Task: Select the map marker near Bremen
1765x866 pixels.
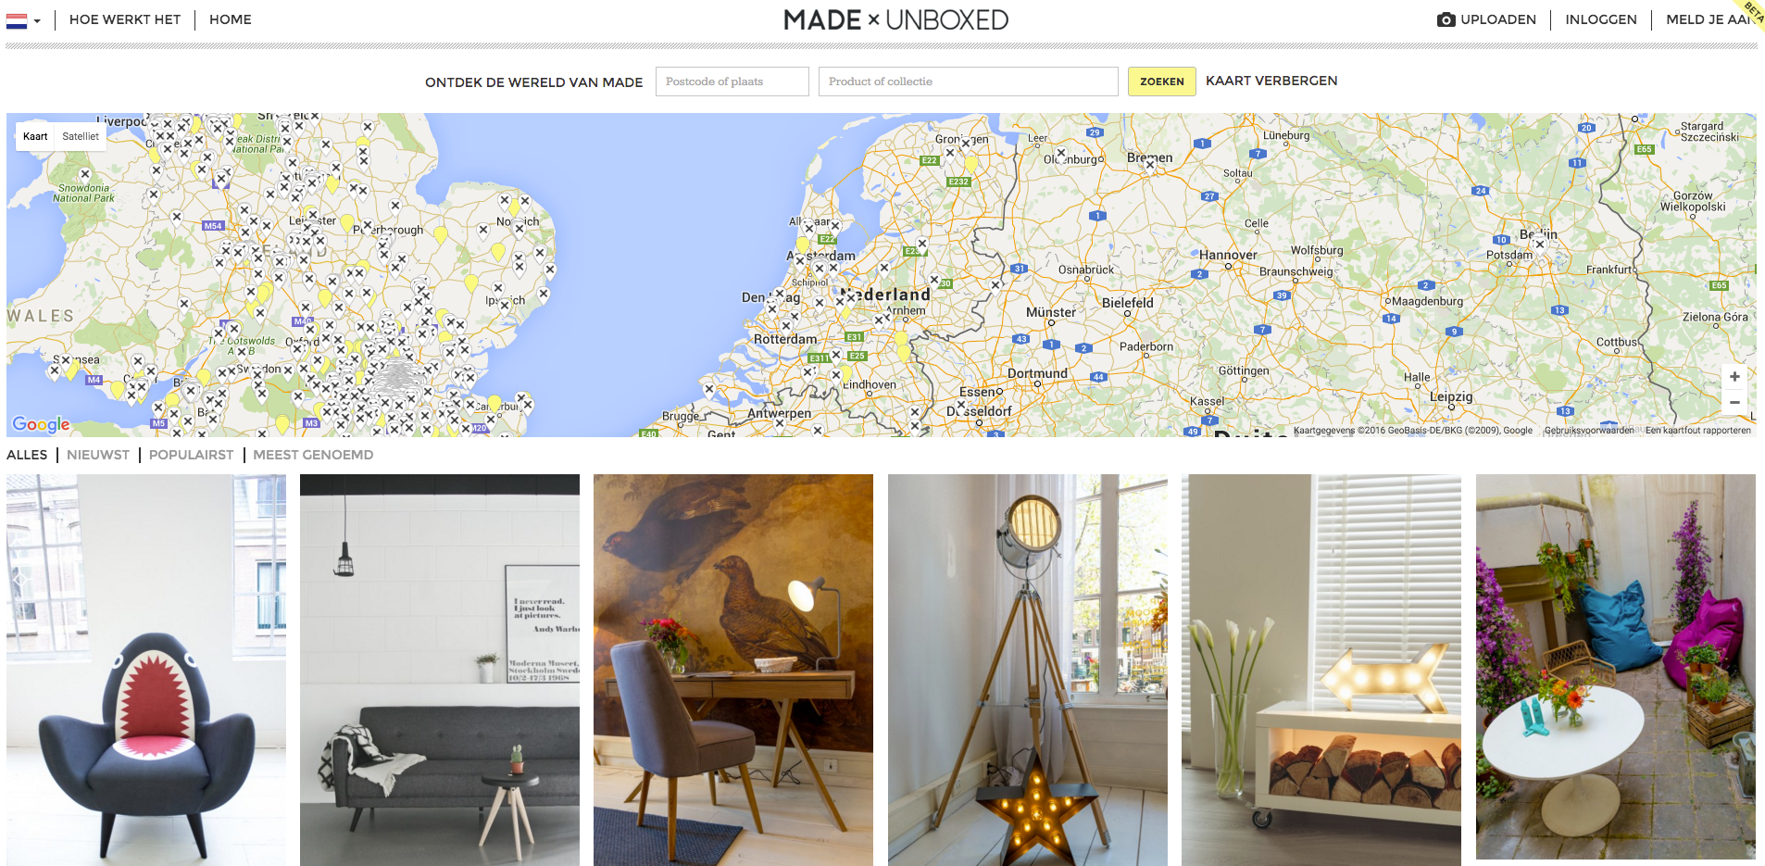Action: coord(1150,167)
